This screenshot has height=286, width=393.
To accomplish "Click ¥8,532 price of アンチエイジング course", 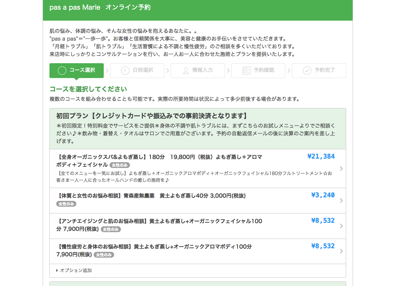I will click(x=323, y=221).
